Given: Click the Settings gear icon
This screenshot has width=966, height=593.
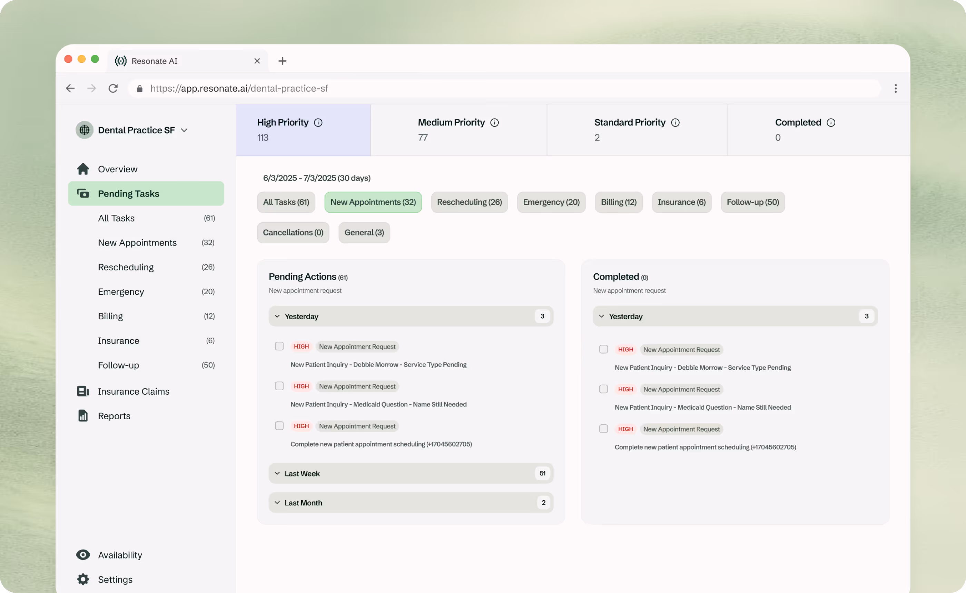Looking at the screenshot, I should coord(83,579).
